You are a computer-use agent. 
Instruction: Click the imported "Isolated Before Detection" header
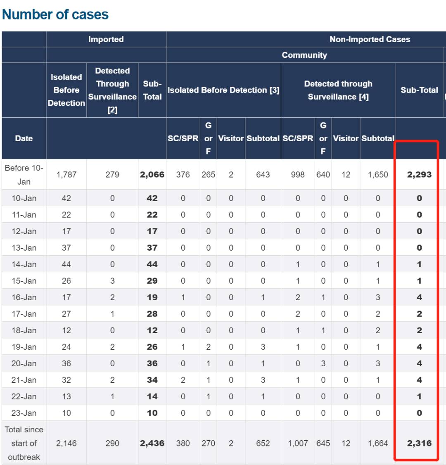[66, 90]
